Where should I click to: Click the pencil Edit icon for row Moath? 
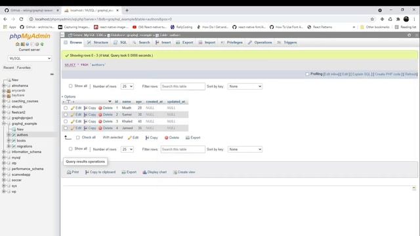tap(73, 108)
